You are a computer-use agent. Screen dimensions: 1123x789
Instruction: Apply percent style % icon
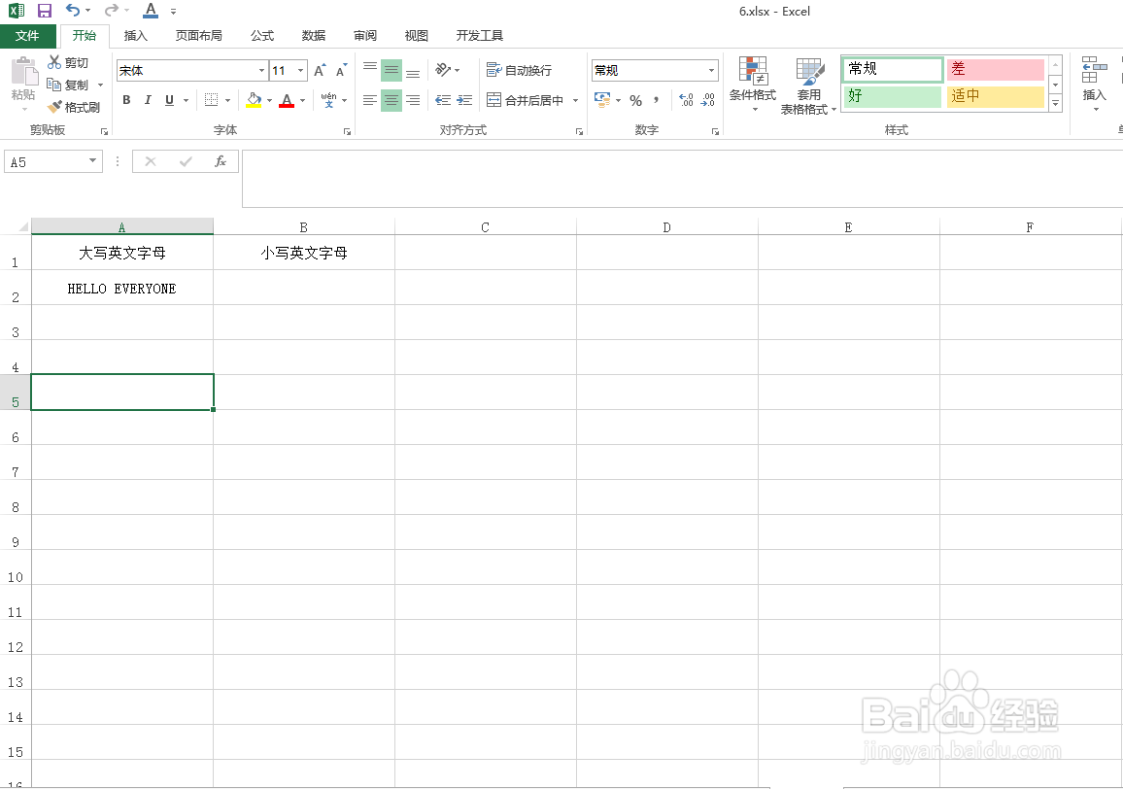tap(636, 100)
